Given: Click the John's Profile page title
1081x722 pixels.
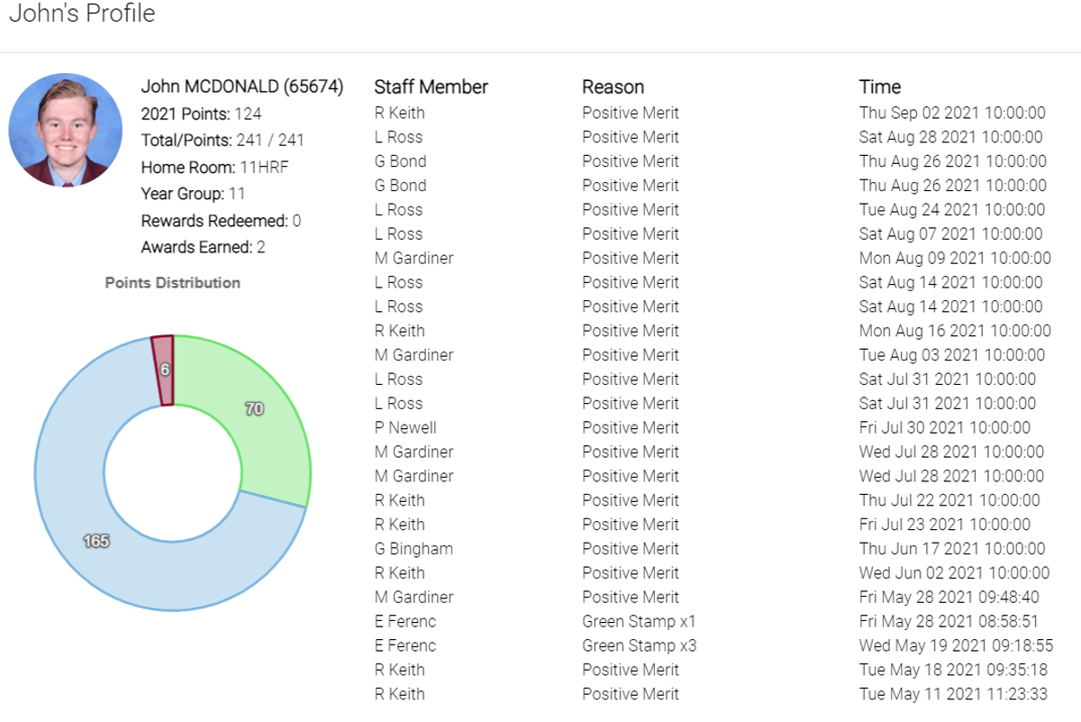Looking at the screenshot, I should pyautogui.click(x=82, y=14).
